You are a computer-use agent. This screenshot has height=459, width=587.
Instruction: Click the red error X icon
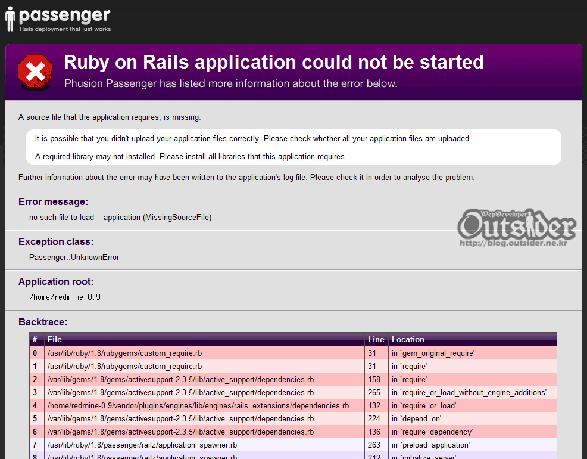(35, 72)
